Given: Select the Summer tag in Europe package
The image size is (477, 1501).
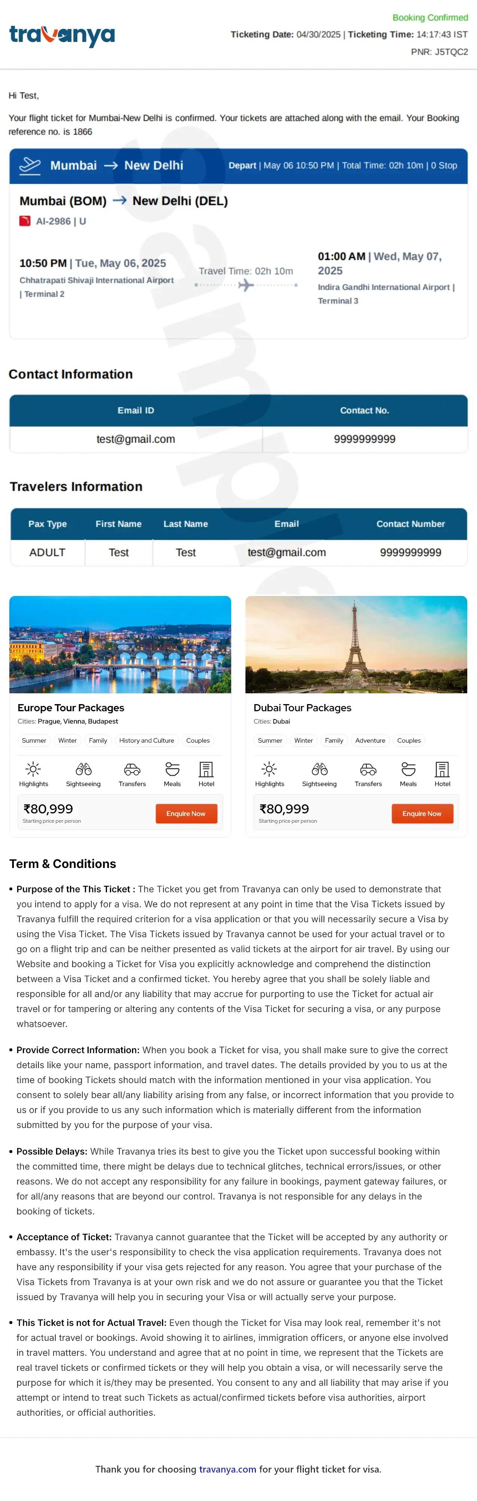Looking at the screenshot, I should click(34, 740).
